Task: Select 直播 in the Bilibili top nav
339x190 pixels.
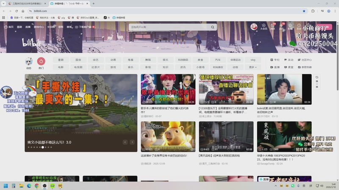Action: 28,27
